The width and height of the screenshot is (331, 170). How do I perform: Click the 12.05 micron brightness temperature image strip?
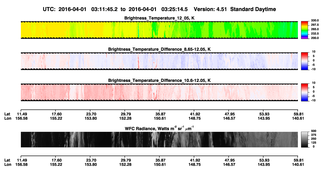pyautogui.click(x=159, y=30)
